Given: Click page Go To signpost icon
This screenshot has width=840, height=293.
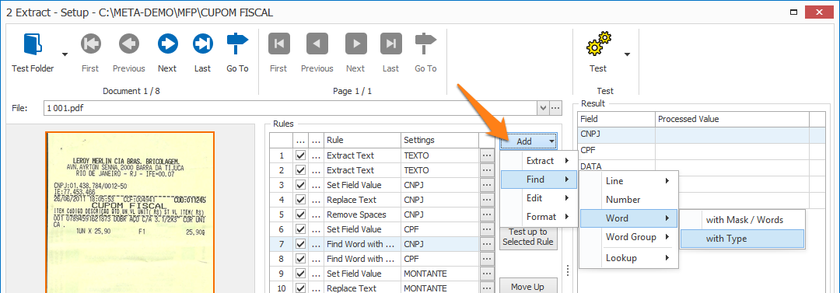Looking at the screenshot, I should pyautogui.click(x=425, y=44).
